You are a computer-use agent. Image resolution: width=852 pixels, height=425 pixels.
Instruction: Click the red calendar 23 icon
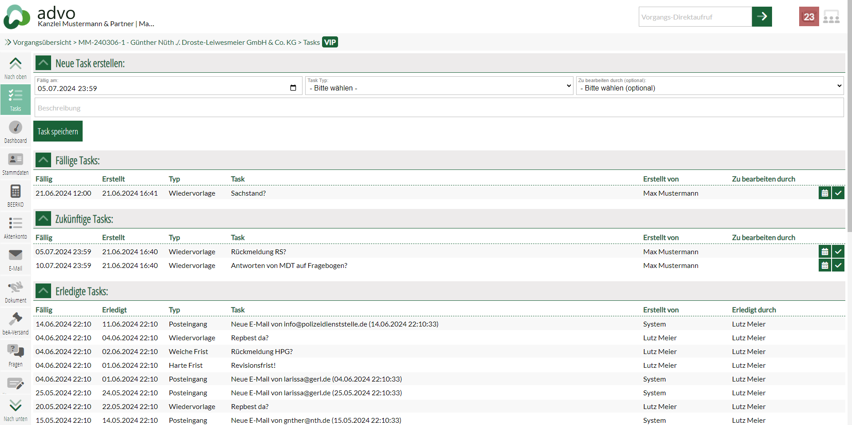808,17
